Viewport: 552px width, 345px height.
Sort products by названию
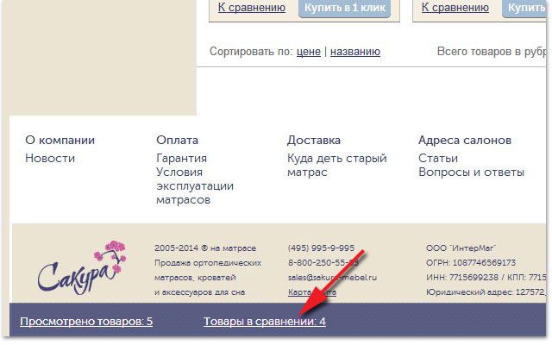click(x=354, y=52)
